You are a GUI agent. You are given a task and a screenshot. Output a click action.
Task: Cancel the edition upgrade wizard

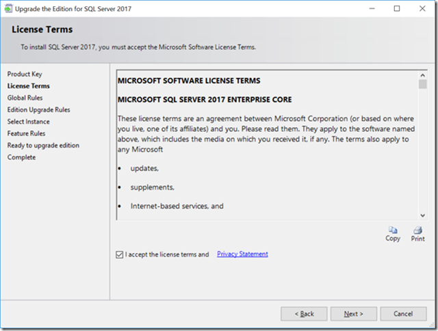coord(403,314)
